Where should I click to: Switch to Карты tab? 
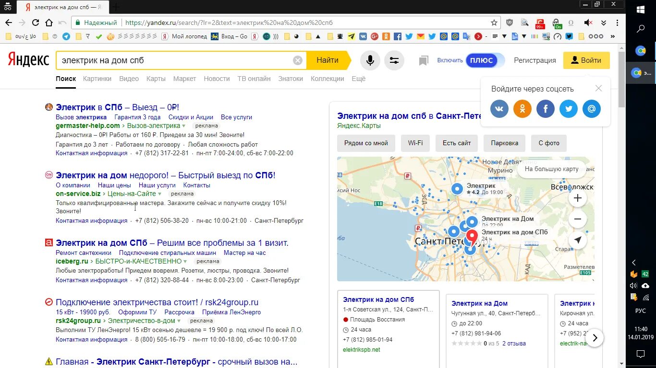click(156, 79)
